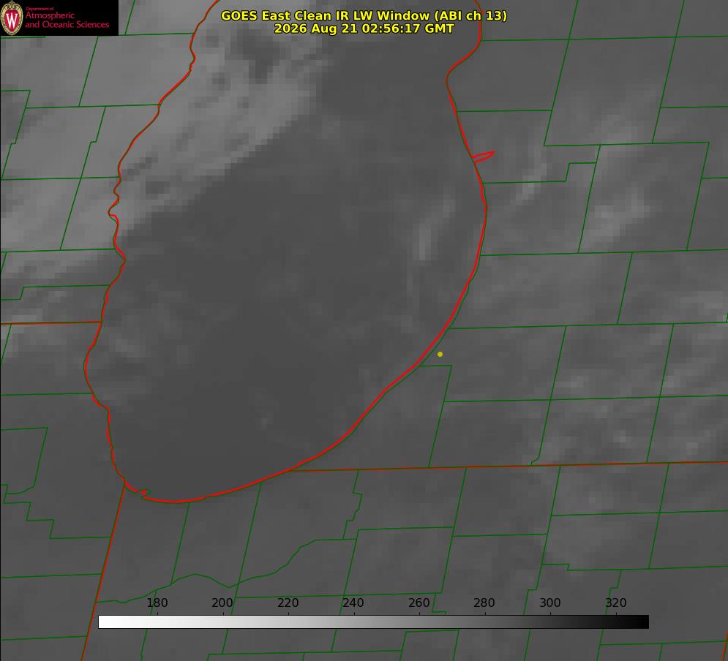This screenshot has height=661, width=728.
Task: Click the small inlet notch at lake's southern tip
Action: coord(144,493)
